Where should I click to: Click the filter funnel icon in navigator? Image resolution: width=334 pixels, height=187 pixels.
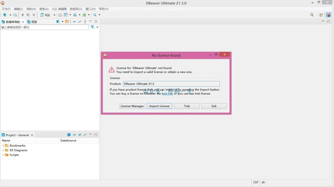pyautogui.click(x=92, y=27)
